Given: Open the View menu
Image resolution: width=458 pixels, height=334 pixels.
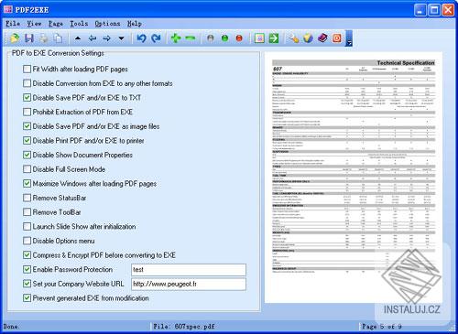Looking at the screenshot, I should (34, 24).
